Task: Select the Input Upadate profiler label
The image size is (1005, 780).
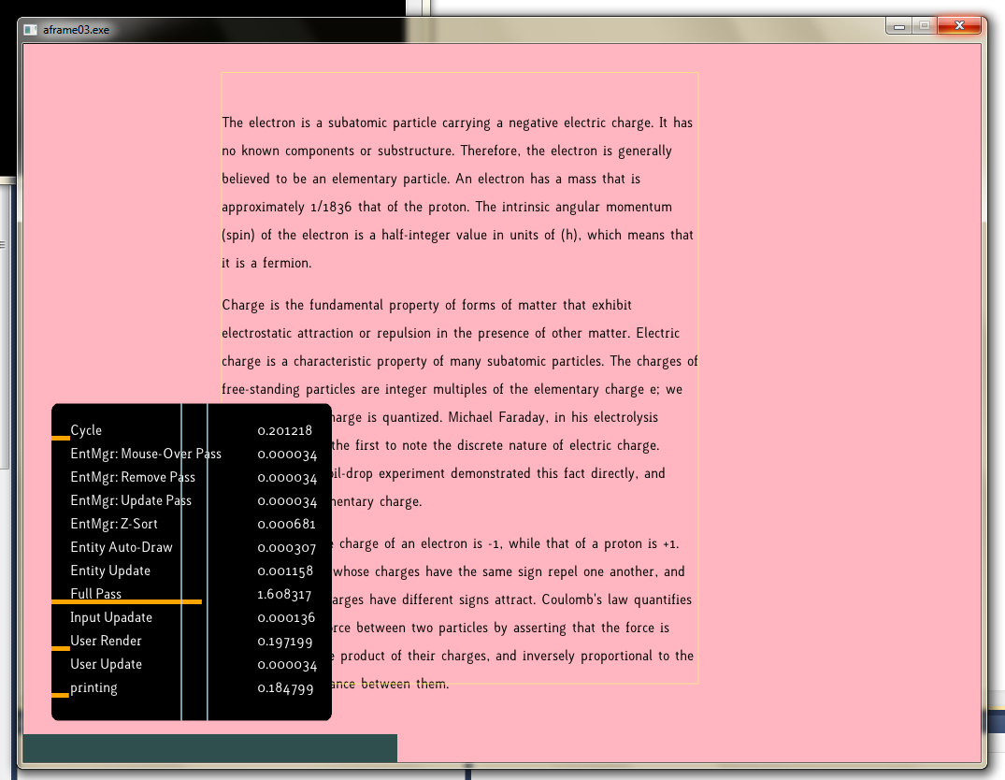Action: click(111, 617)
